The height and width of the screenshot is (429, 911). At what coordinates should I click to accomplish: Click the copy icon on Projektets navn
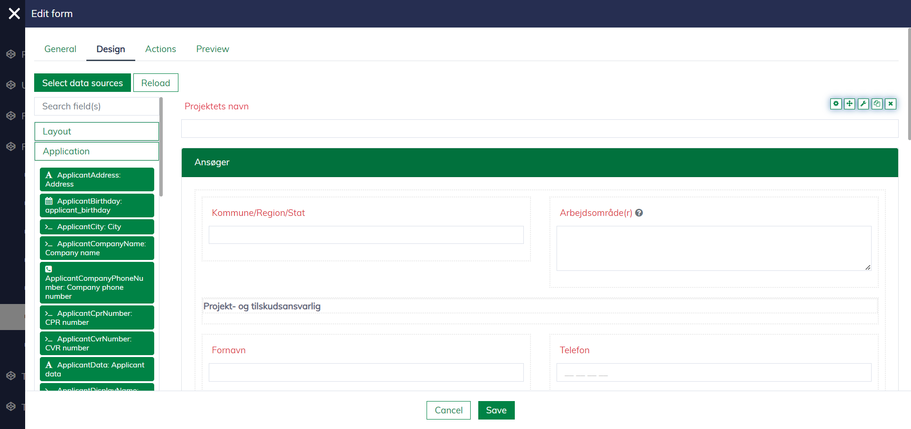pos(877,104)
